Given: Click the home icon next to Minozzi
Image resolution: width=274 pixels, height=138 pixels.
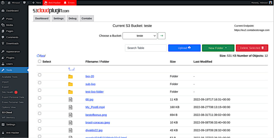Looking at the screenshot, I should [9, 3].
